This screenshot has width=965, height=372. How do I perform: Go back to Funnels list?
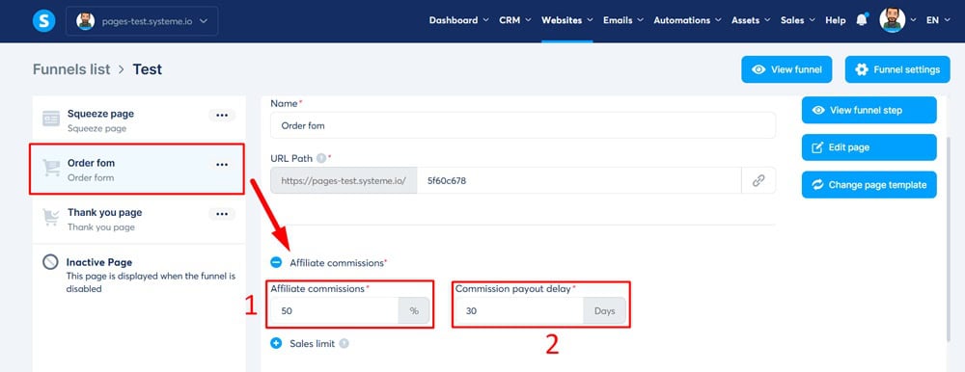pyautogui.click(x=71, y=68)
